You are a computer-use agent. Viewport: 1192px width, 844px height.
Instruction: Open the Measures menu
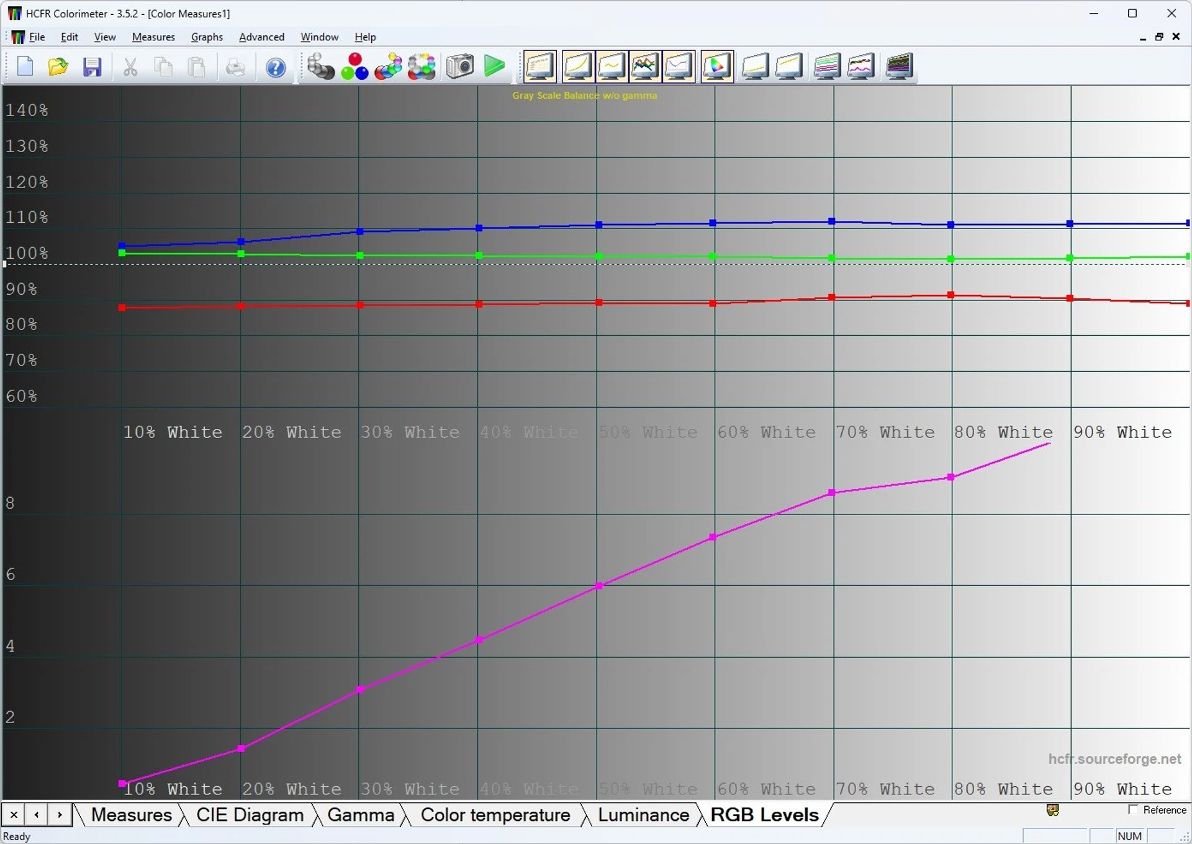coord(153,37)
